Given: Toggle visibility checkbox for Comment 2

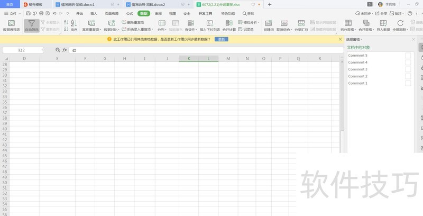Looking at the screenshot, I should pos(408,76).
